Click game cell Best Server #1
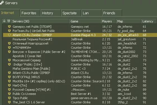Image resolution: width=157 pixels, height=105 pixels. 81,94
